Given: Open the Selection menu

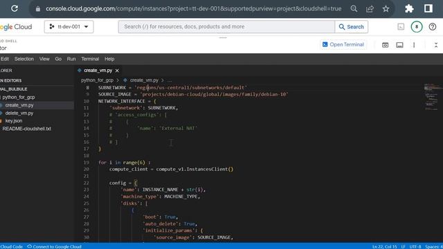Looking at the screenshot, I should tap(24, 59).
